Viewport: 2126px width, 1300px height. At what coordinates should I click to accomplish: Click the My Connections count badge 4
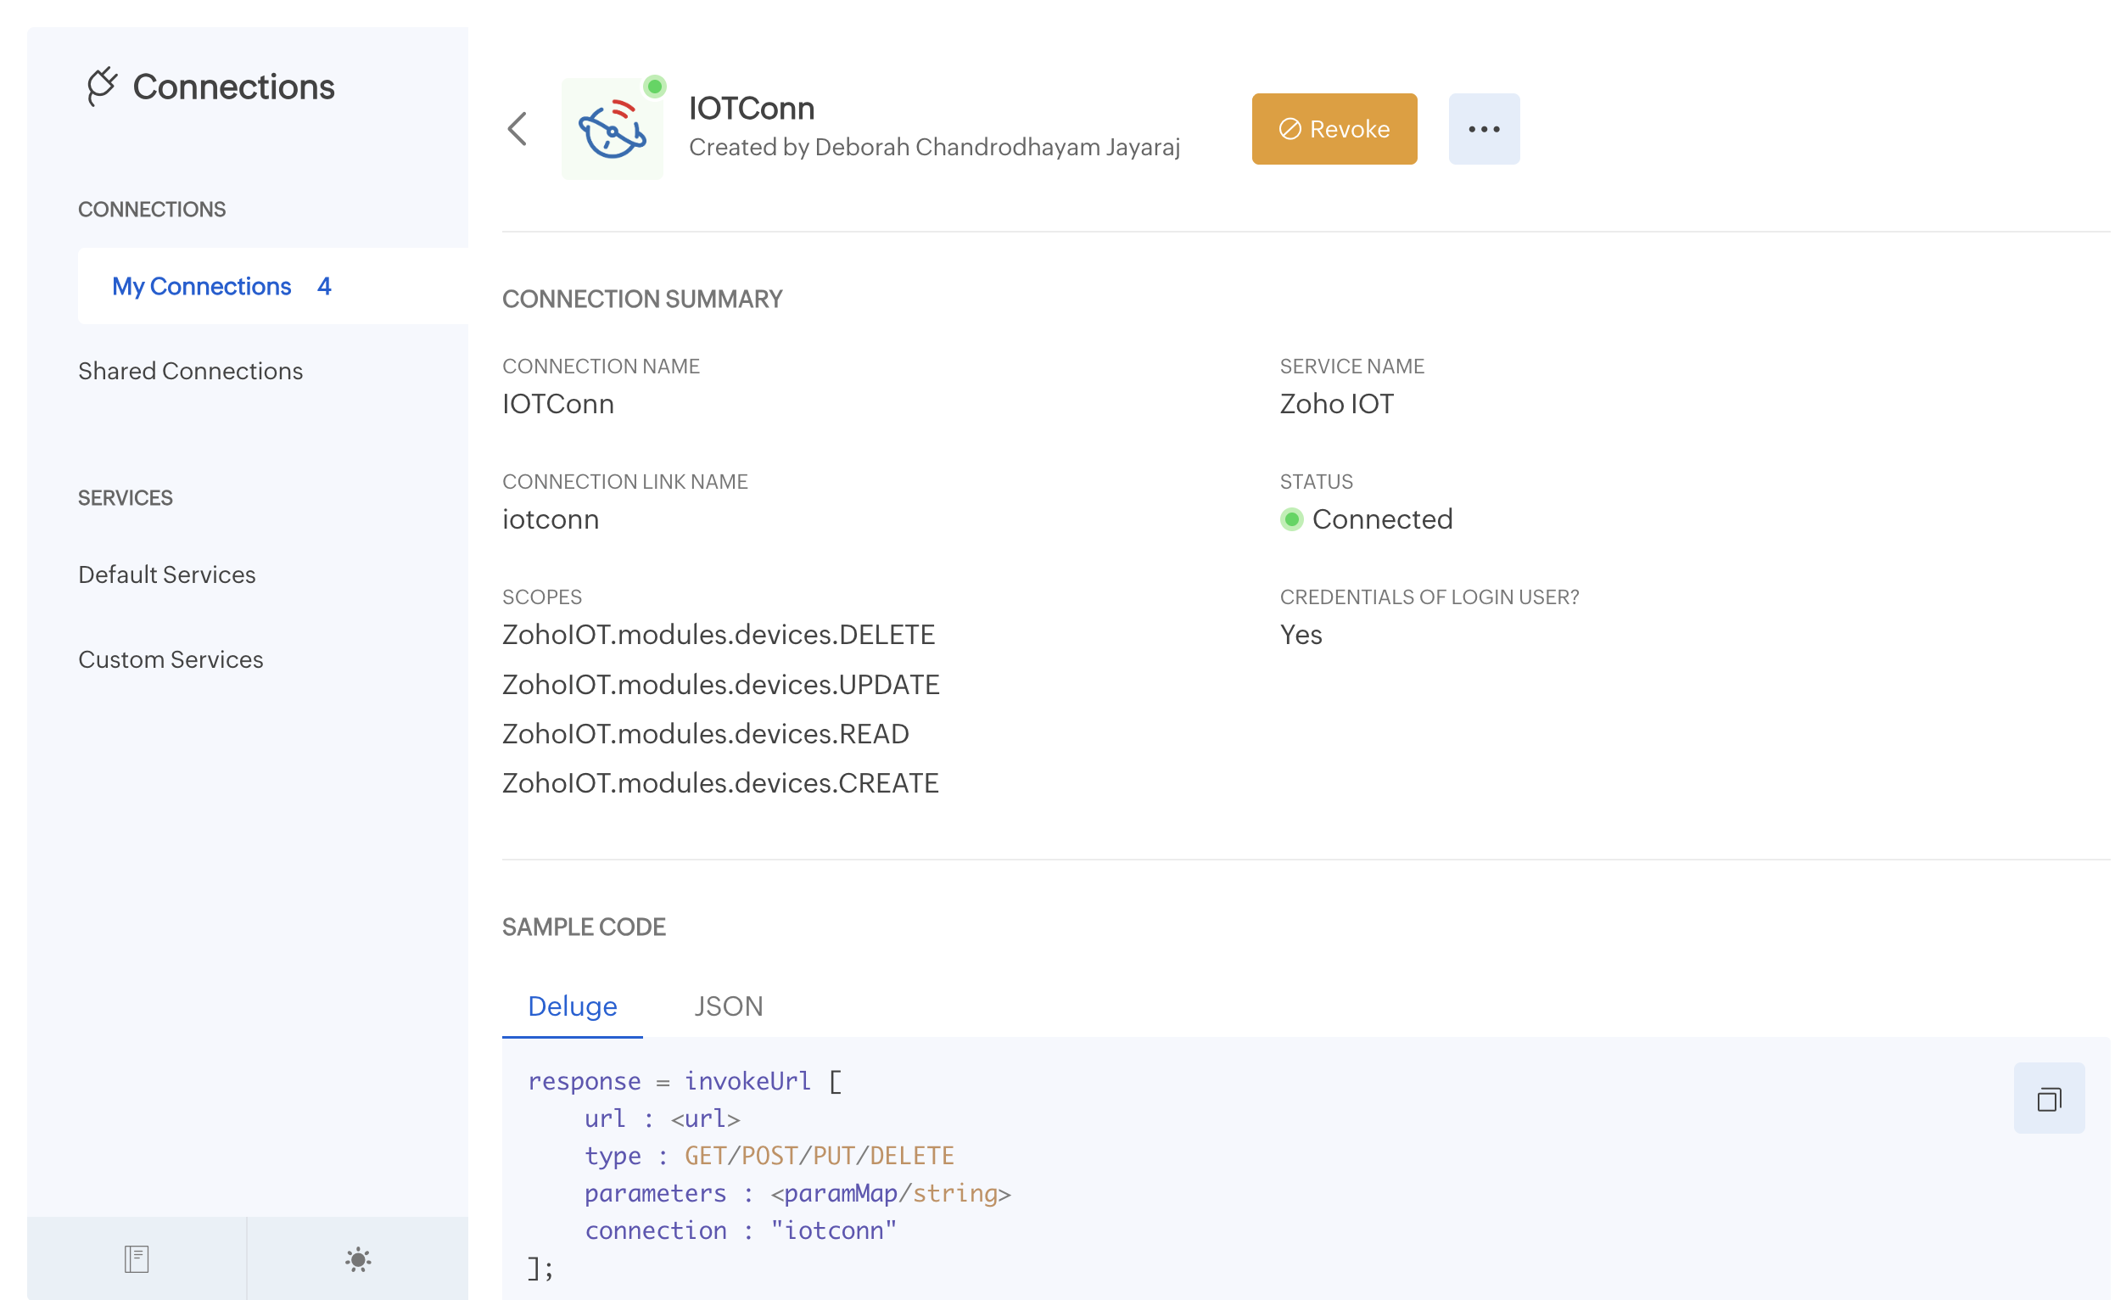tap(324, 286)
